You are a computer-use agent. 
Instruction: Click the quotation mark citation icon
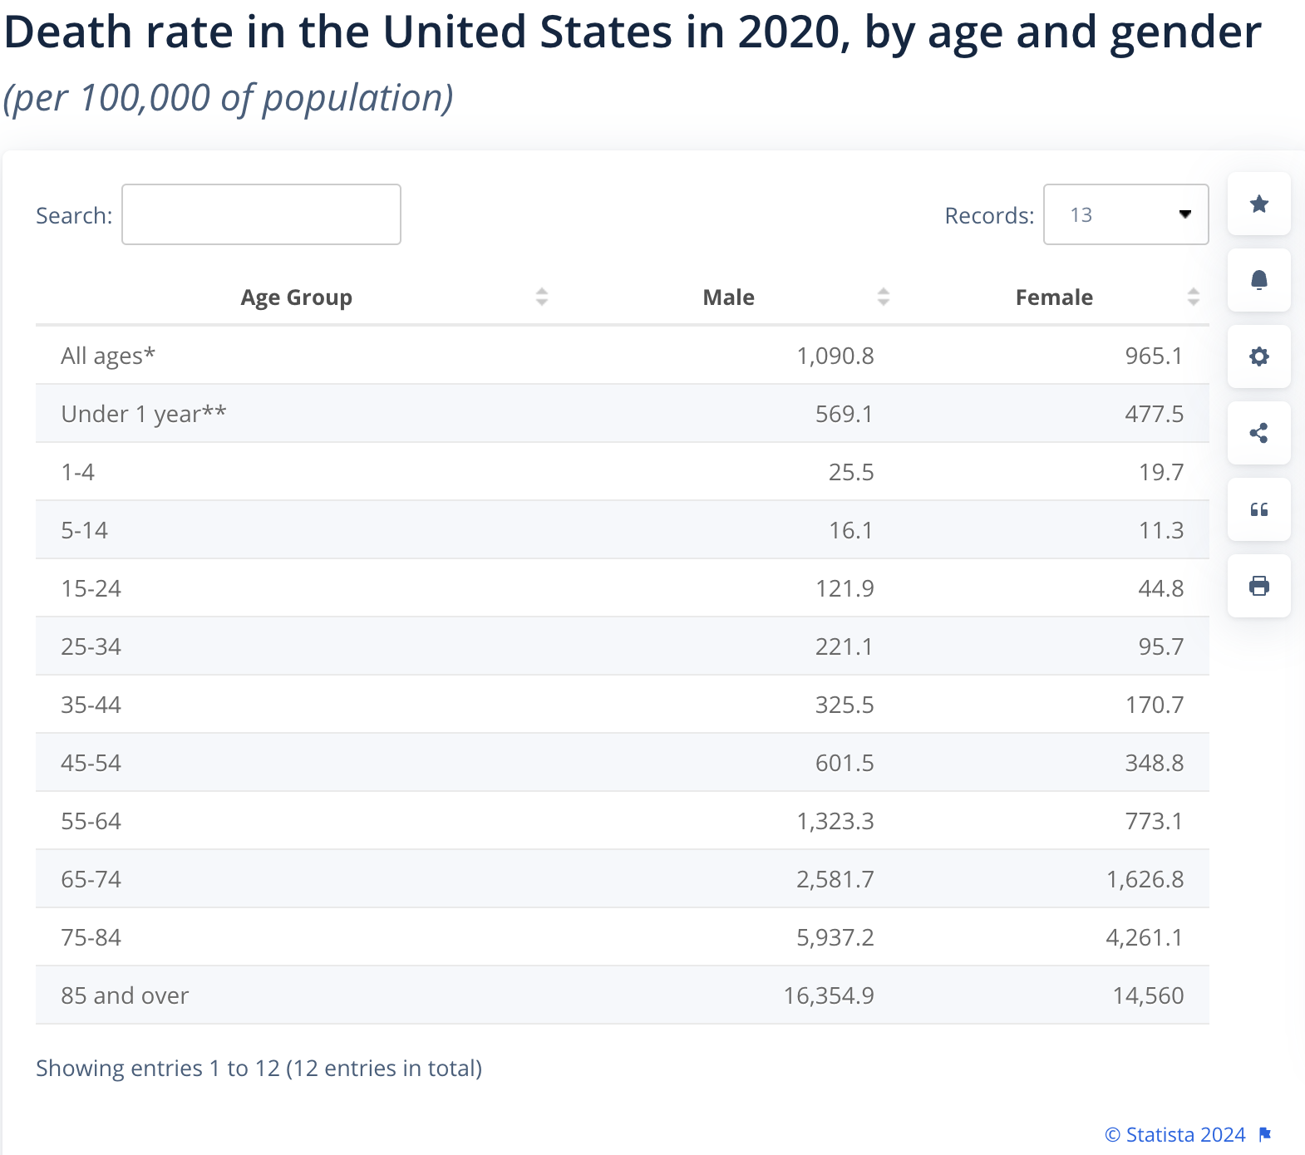pos(1258,510)
